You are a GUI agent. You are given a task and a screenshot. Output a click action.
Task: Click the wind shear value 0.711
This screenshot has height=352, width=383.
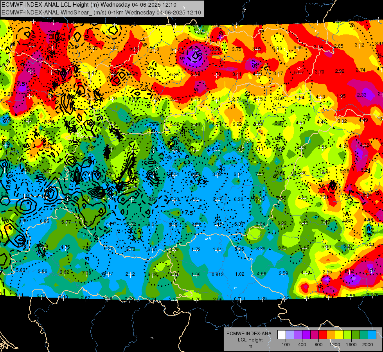(240, 299)
